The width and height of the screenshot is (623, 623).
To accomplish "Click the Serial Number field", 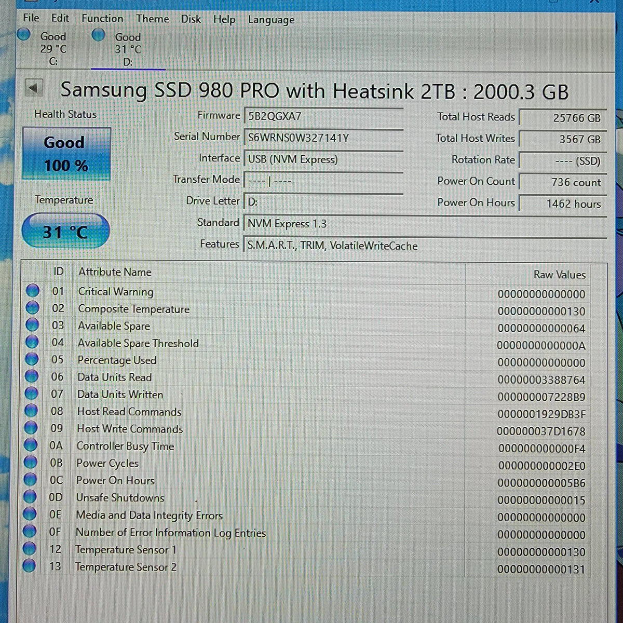I will point(323,138).
